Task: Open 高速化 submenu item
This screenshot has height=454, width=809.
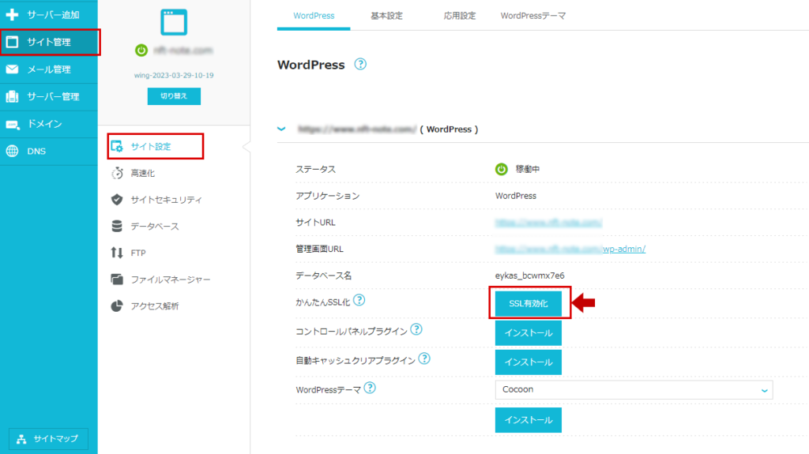Action: (x=142, y=174)
